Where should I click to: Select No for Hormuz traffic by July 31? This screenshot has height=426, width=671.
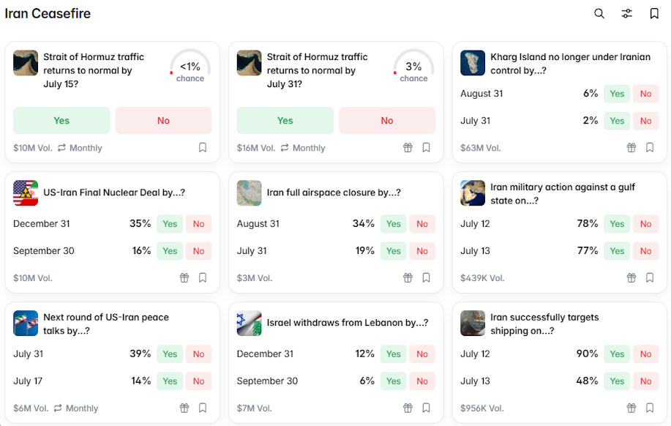pos(387,121)
